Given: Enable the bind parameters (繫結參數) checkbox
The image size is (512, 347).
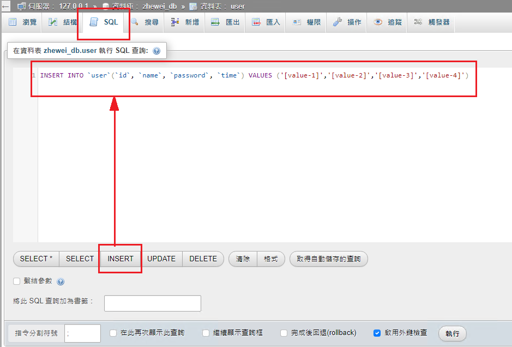Looking at the screenshot, I should coord(17,281).
